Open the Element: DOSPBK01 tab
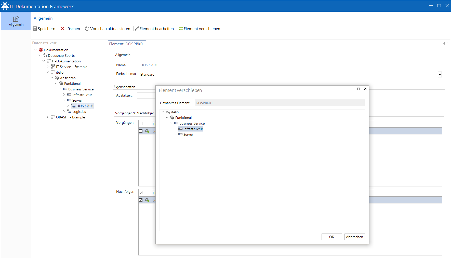 pos(127,44)
